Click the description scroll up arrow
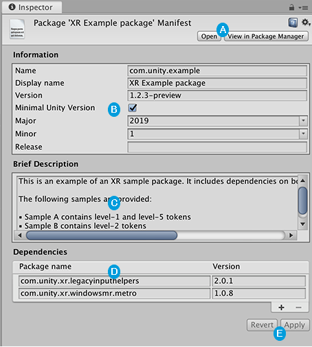 point(302,181)
